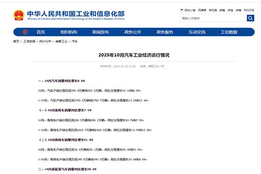This screenshot has height=174, width=261.
Task: Click the search magnifier button
Action: click(251, 18)
